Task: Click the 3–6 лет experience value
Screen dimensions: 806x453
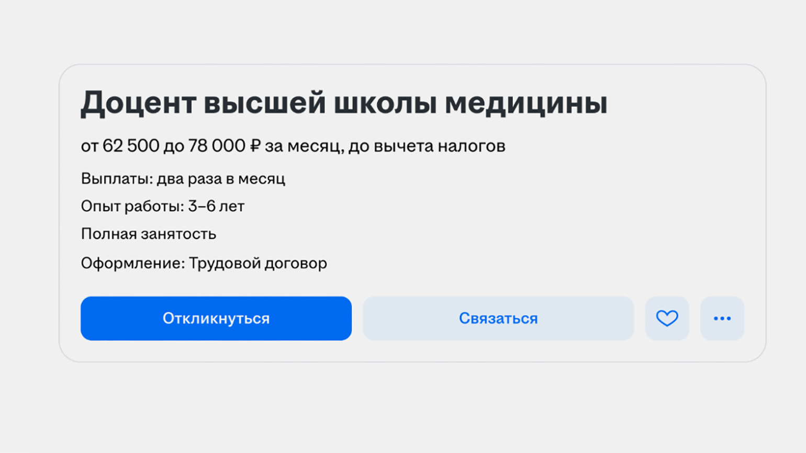Action: (216, 206)
